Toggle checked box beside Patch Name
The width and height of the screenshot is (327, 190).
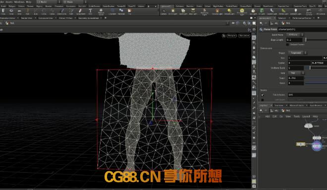(x=263, y=95)
